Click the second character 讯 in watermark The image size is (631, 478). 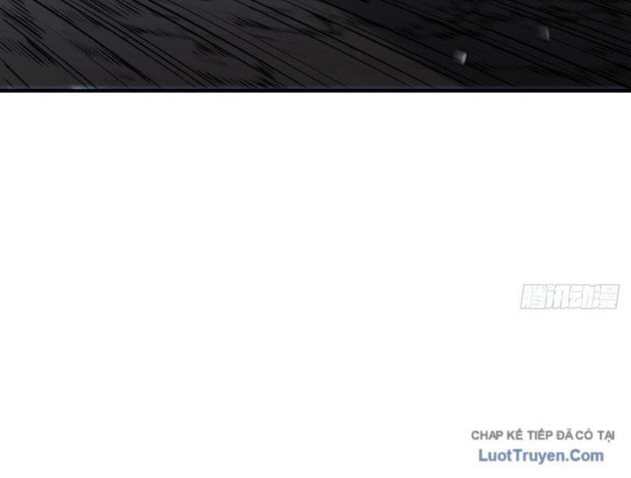(x=557, y=297)
